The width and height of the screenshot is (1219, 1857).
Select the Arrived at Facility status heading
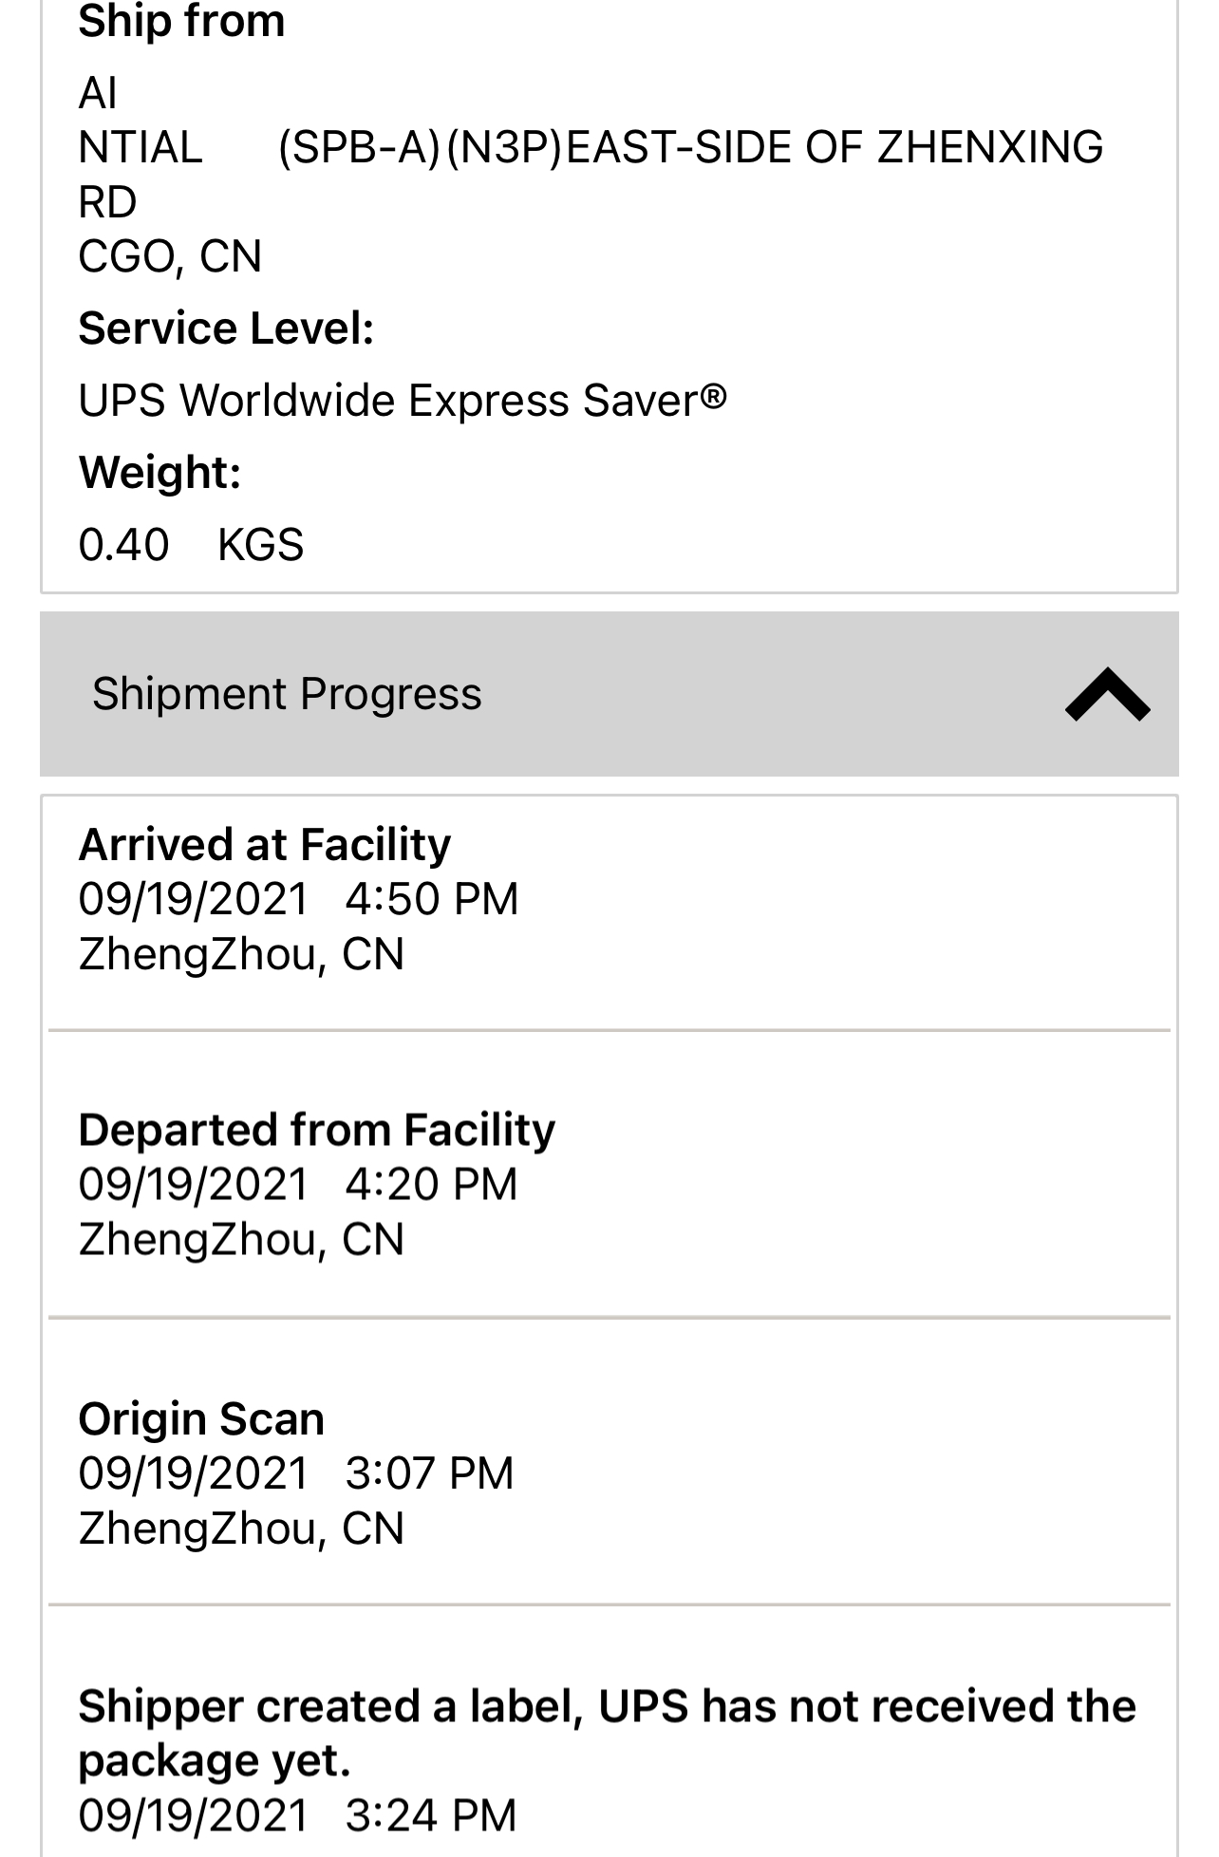[x=265, y=844]
